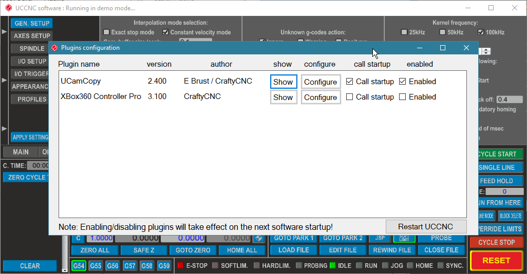The height and width of the screenshot is (274, 527).
Task: Uncheck Enabled for UCamCopy plugin
Action: pos(402,82)
